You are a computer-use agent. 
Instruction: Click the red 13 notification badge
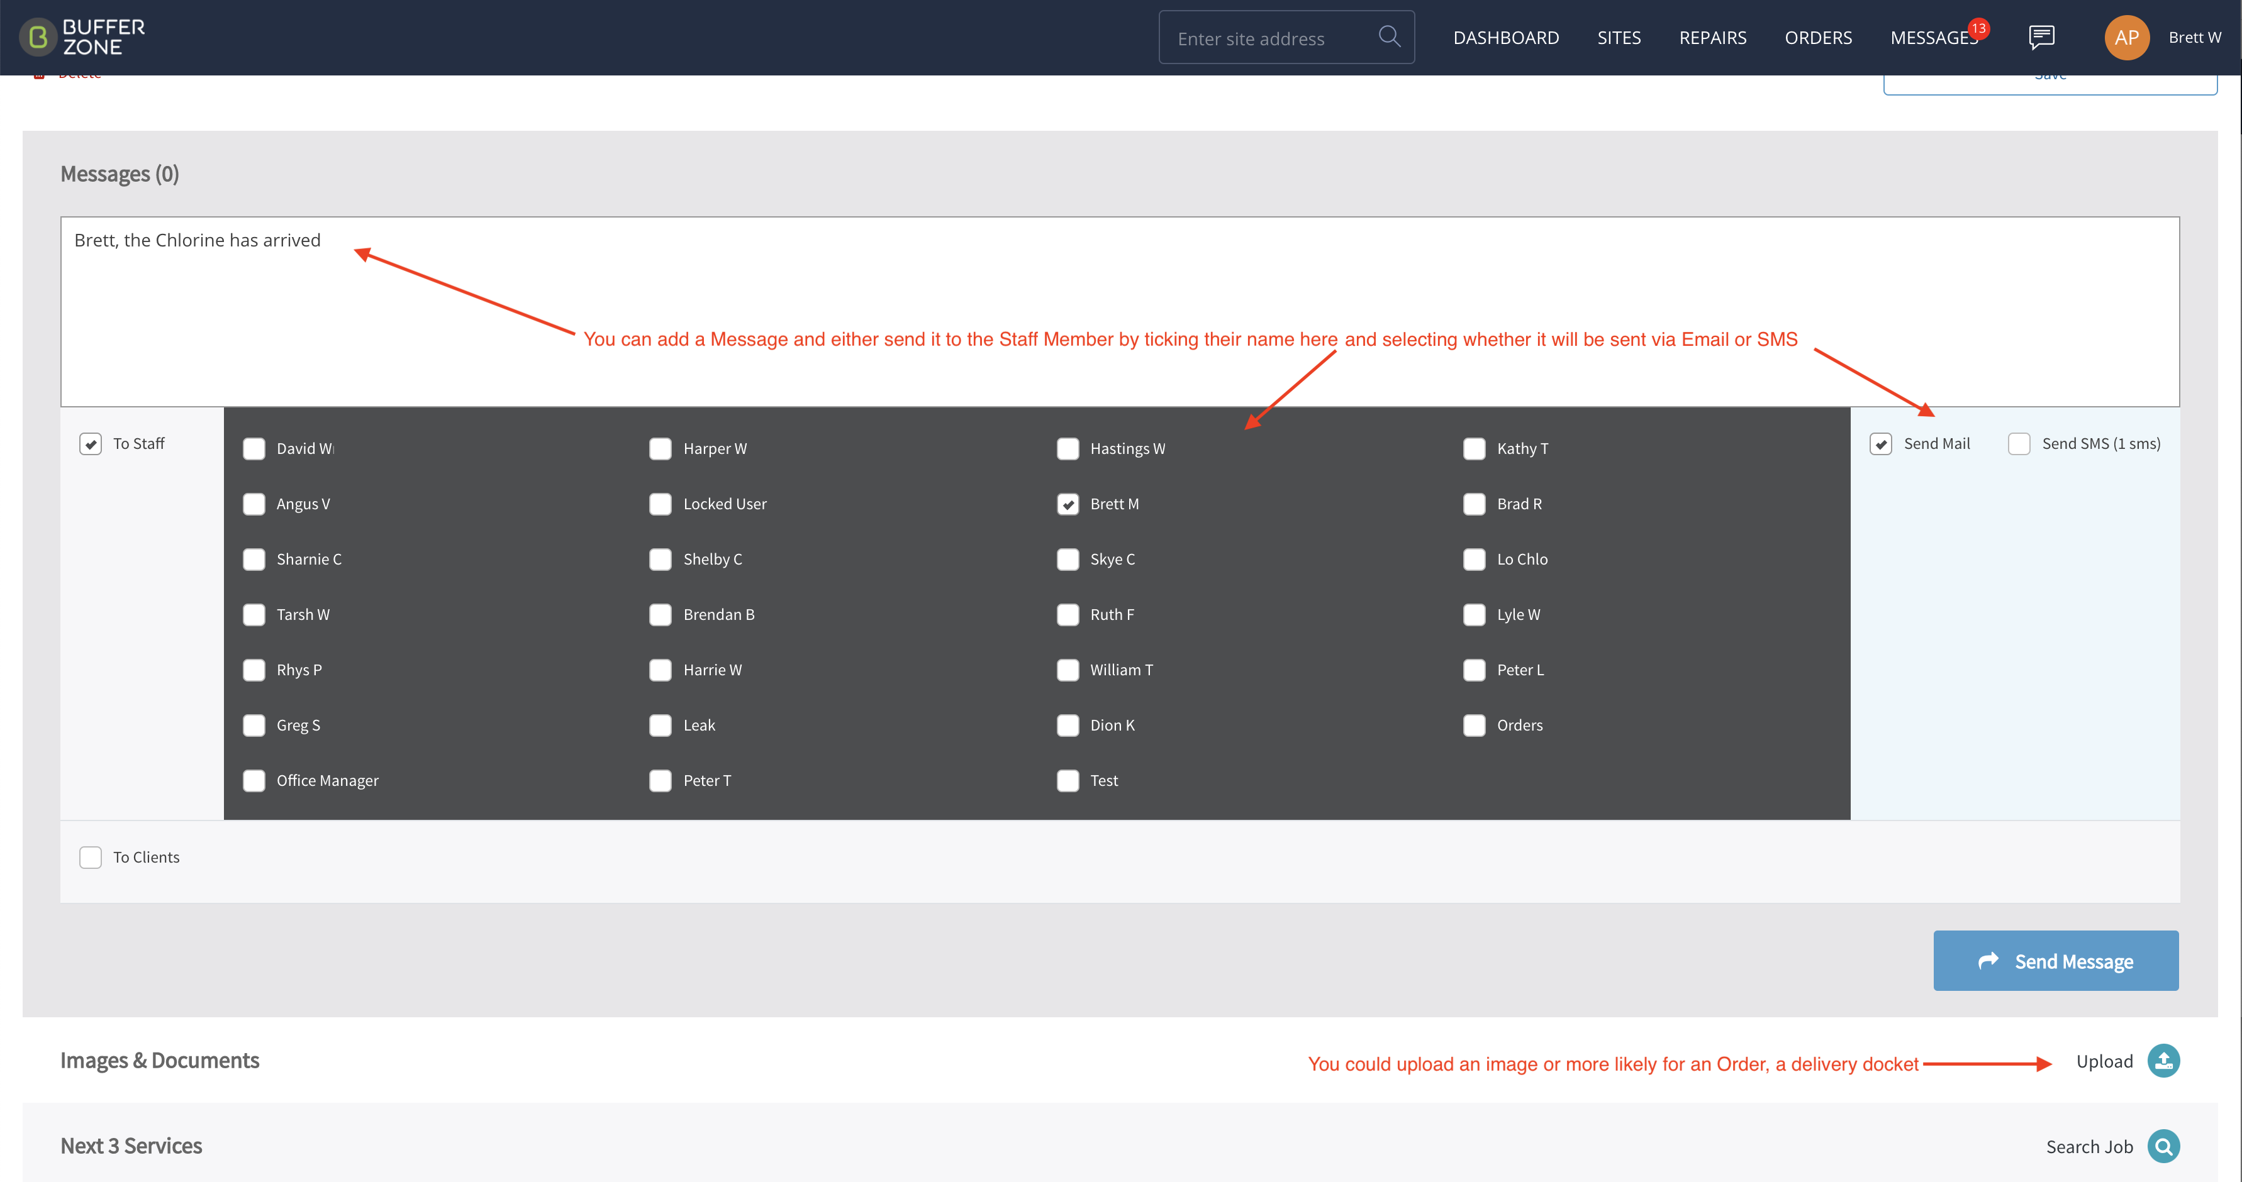pyautogui.click(x=1978, y=29)
